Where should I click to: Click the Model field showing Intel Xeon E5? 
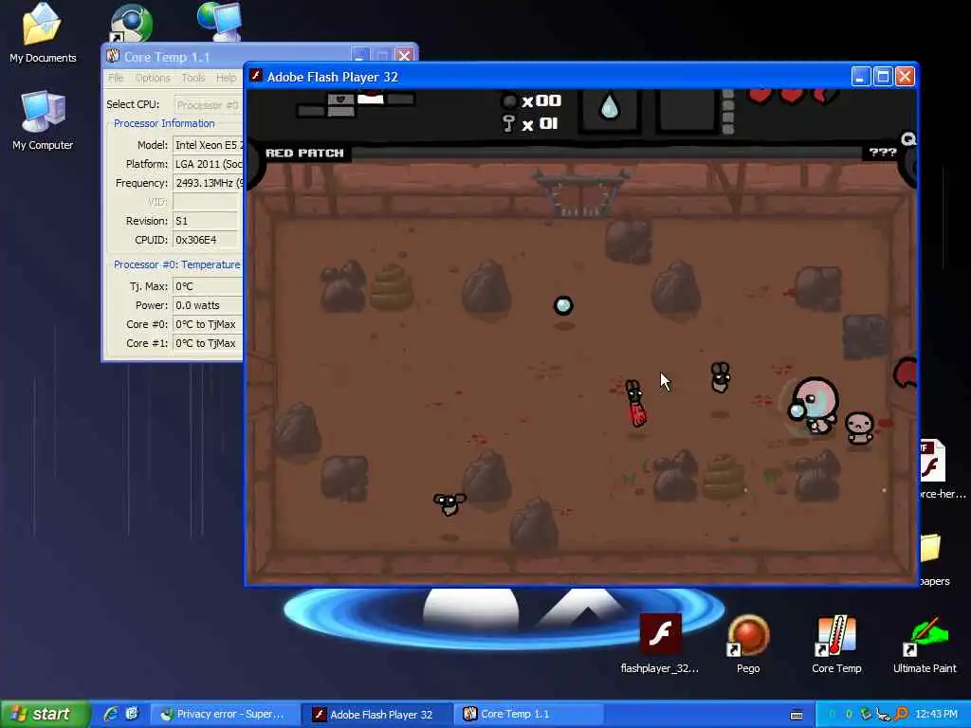208,145
